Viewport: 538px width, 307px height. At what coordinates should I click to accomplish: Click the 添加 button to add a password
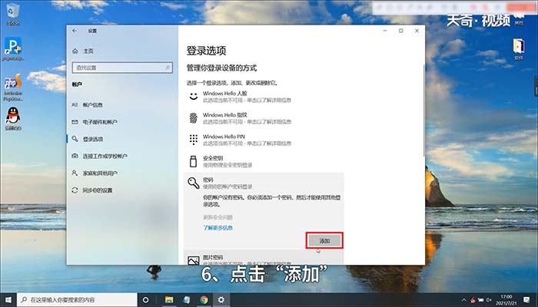tap(324, 241)
